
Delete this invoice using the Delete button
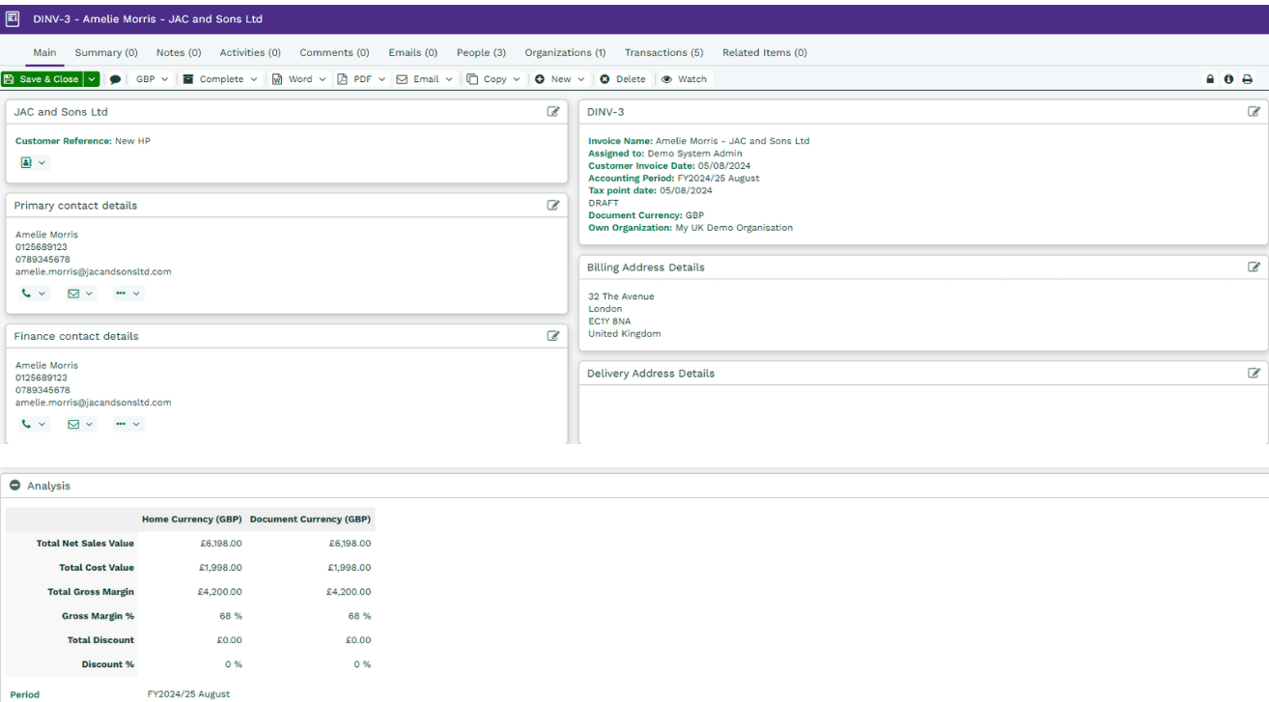tap(623, 79)
